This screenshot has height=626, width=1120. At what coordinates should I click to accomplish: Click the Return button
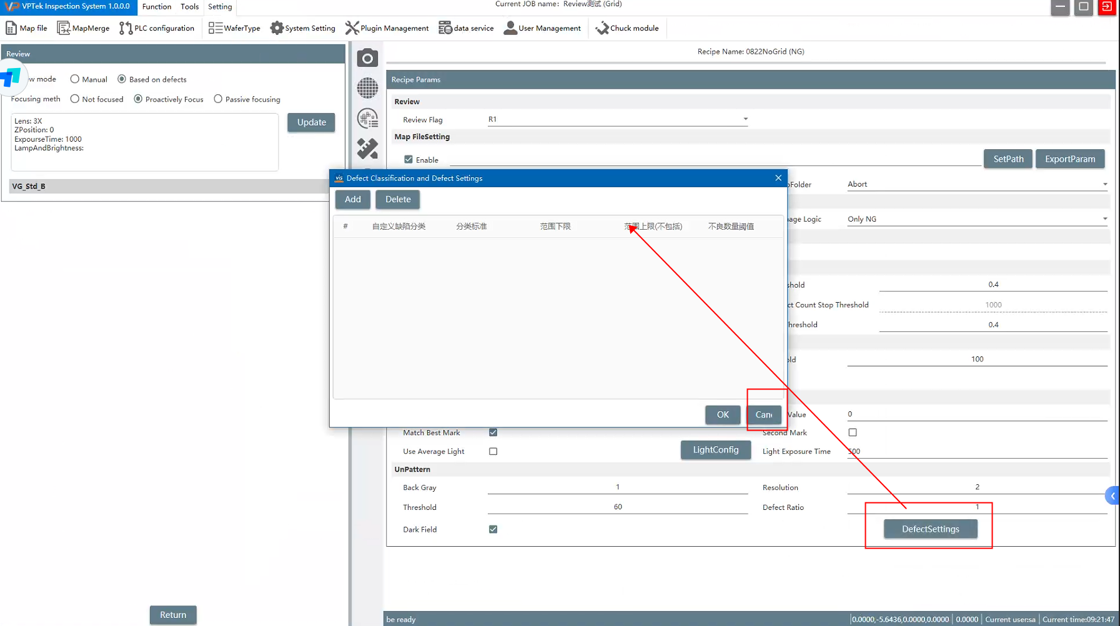(x=173, y=615)
